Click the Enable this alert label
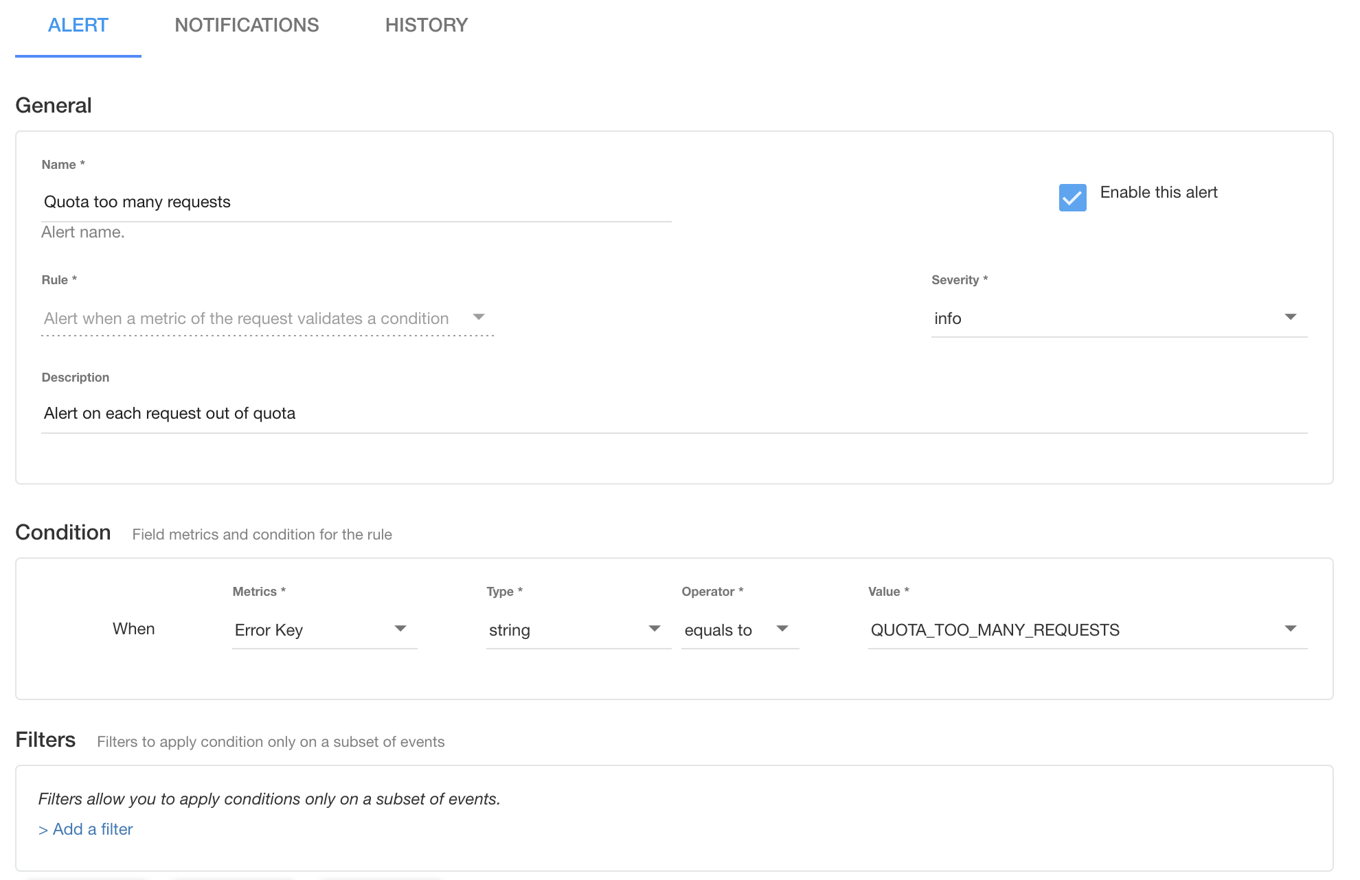 (1158, 192)
